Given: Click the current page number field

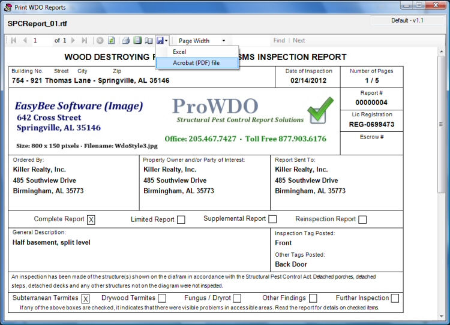Looking at the screenshot, I should click(41, 40).
